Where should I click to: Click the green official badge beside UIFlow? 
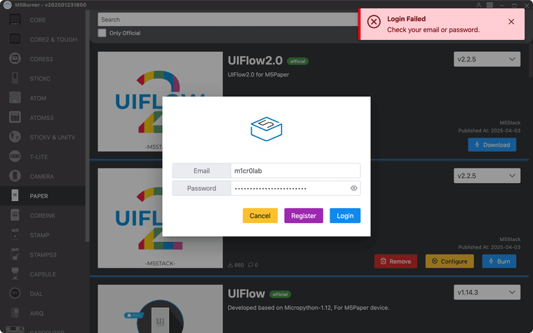tap(280, 294)
